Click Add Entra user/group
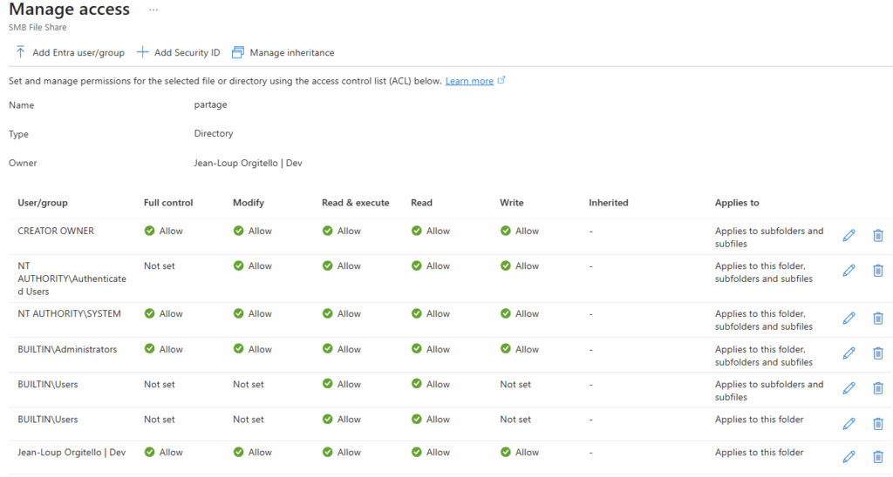Viewport: 893px width, 477px height. 70,52
